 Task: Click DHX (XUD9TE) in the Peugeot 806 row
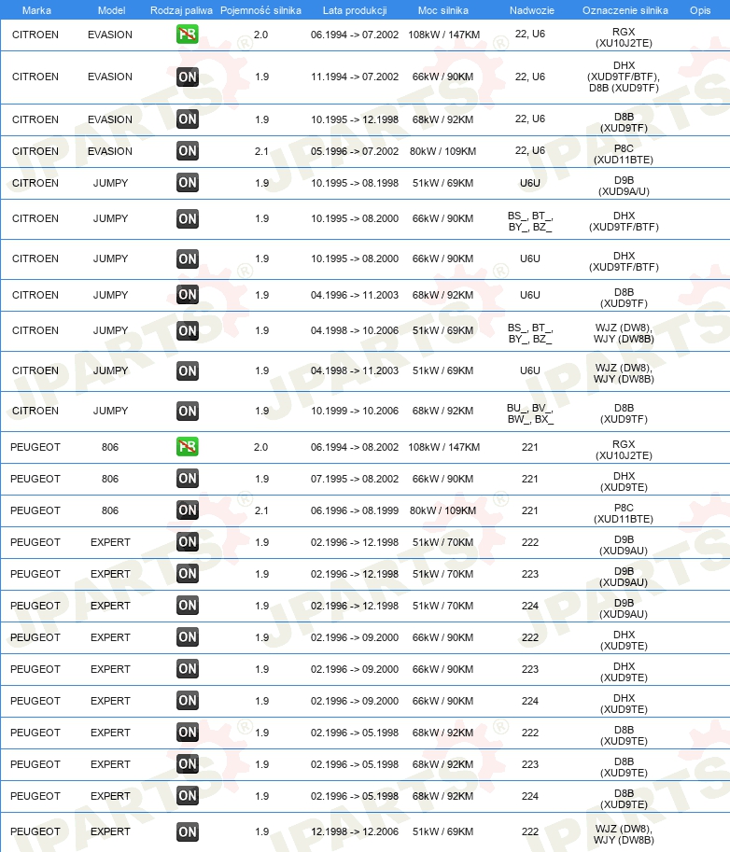click(624, 482)
